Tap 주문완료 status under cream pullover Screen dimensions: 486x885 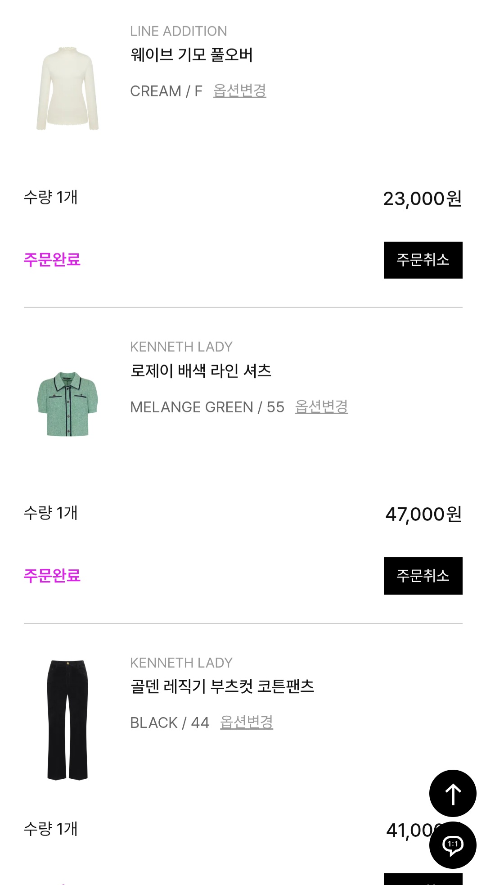[52, 260]
